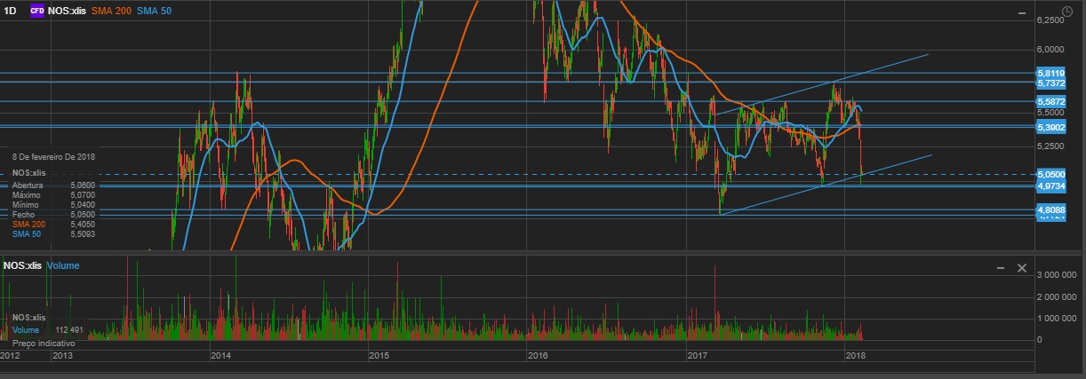Click NOS:xlis in the volume panel header
The height and width of the screenshot is (379, 1086).
click(23, 265)
